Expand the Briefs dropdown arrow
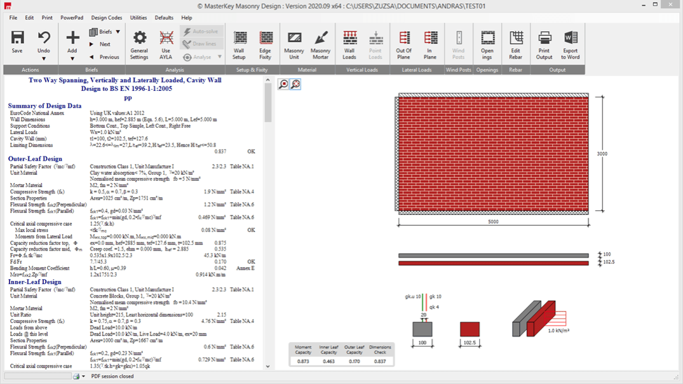 point(118,32)
